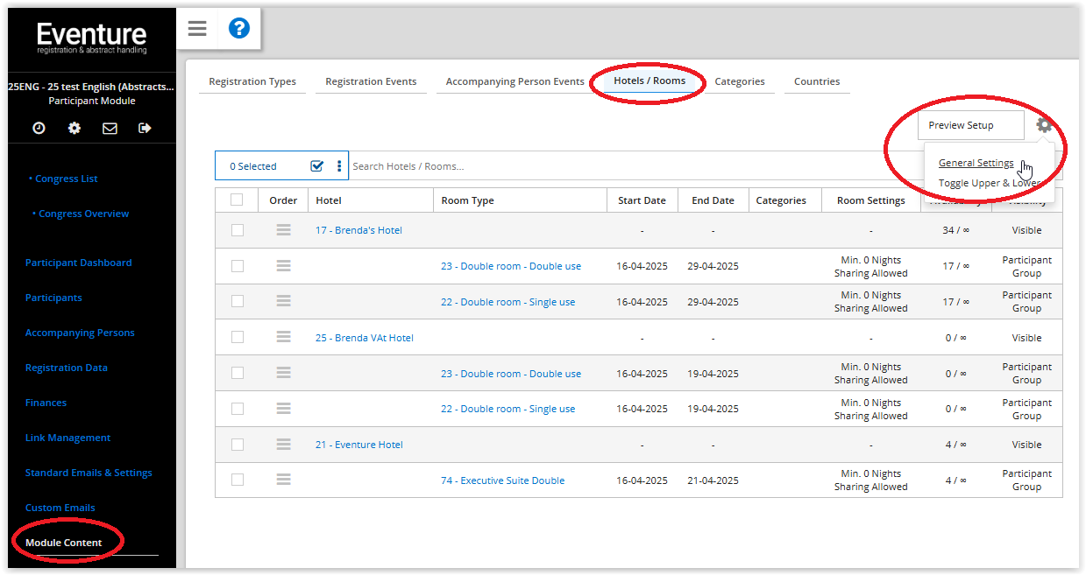Open the 74 - Executive Suite Double link
This screenshot has height=575, width=1086.
502,480
